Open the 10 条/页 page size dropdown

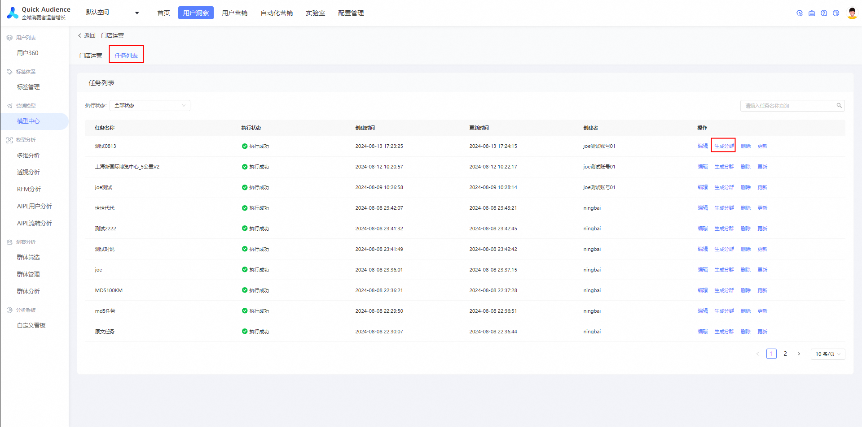pos(828,354)
